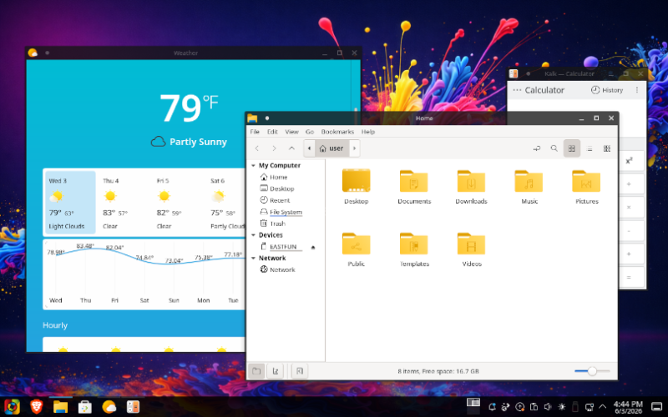
Task: Open the search icon in file manager toolbar
Action: (x=554, y=148)
